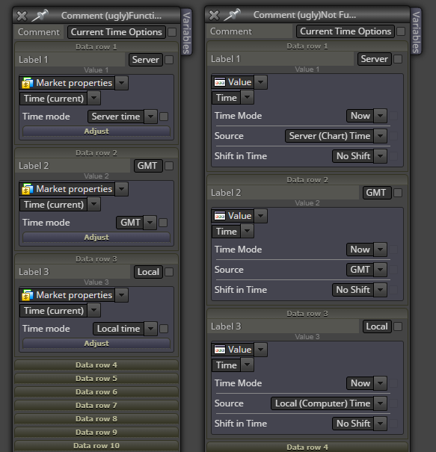Expand Data row 5 in left panel
Screen dimensions: 436x452
96,379
